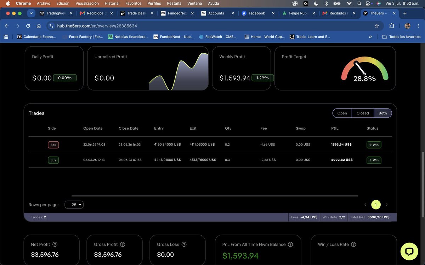Open Rows per page dropdown
Screen dimensions: 425x265
pyautogui.click(x=74, y=205)
